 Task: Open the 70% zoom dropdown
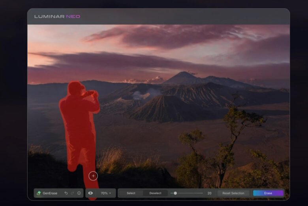[x=106, y=193]
